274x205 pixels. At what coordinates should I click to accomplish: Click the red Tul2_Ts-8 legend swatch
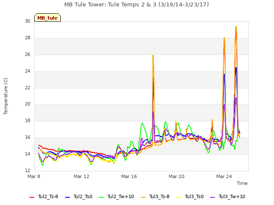[x=32, y=197]
